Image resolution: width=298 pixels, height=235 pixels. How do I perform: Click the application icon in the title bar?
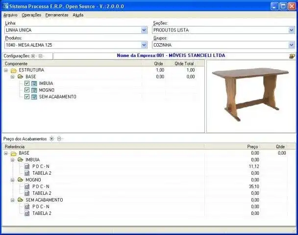pos(5,6)
